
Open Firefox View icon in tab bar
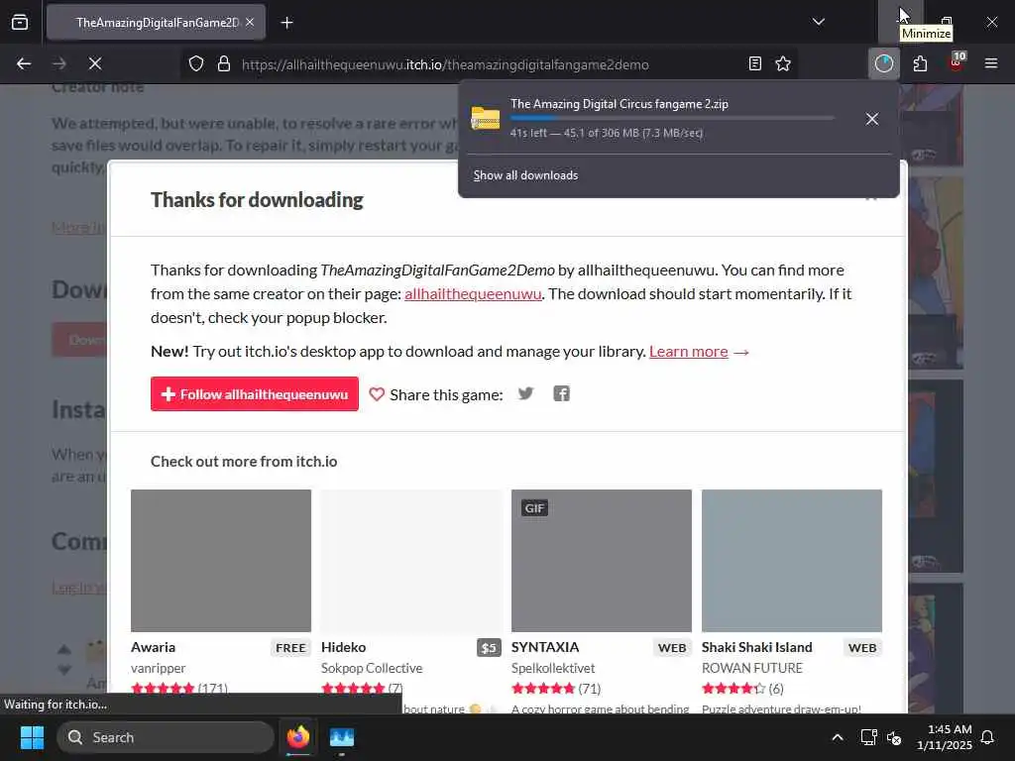point(20,23)
